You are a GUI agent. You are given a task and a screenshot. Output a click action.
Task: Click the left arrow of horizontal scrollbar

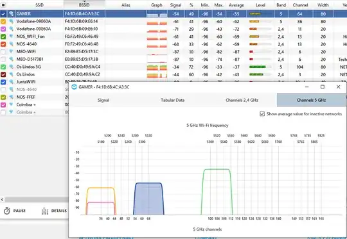2,199
